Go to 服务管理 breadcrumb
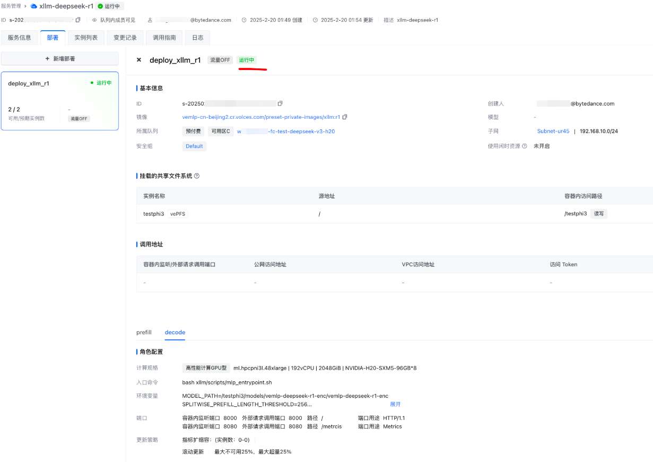 point(11,6)
